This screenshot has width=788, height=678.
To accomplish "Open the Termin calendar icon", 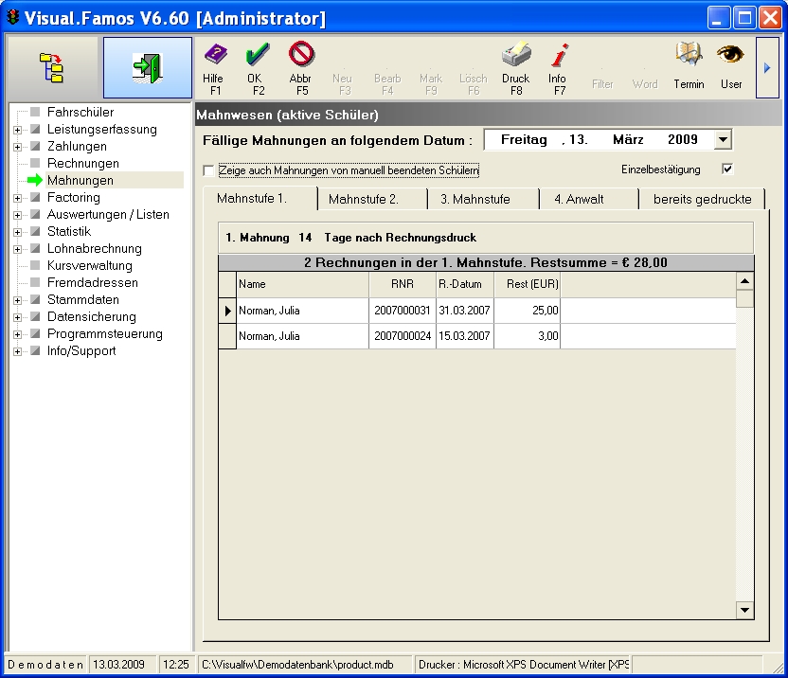I will click(x=689, y=55).
